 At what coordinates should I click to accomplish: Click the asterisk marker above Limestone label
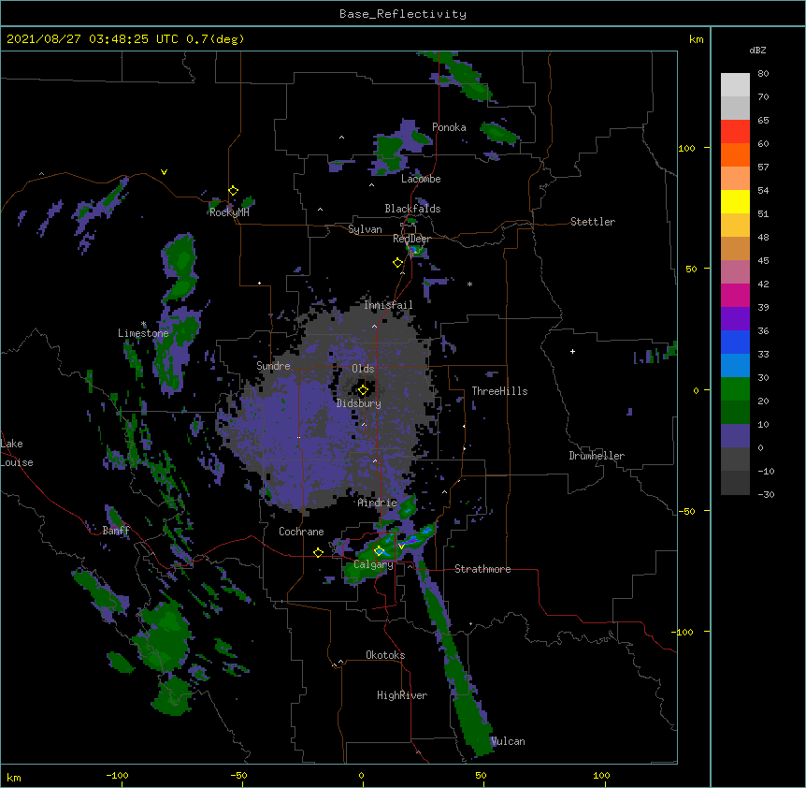[143, 324]
